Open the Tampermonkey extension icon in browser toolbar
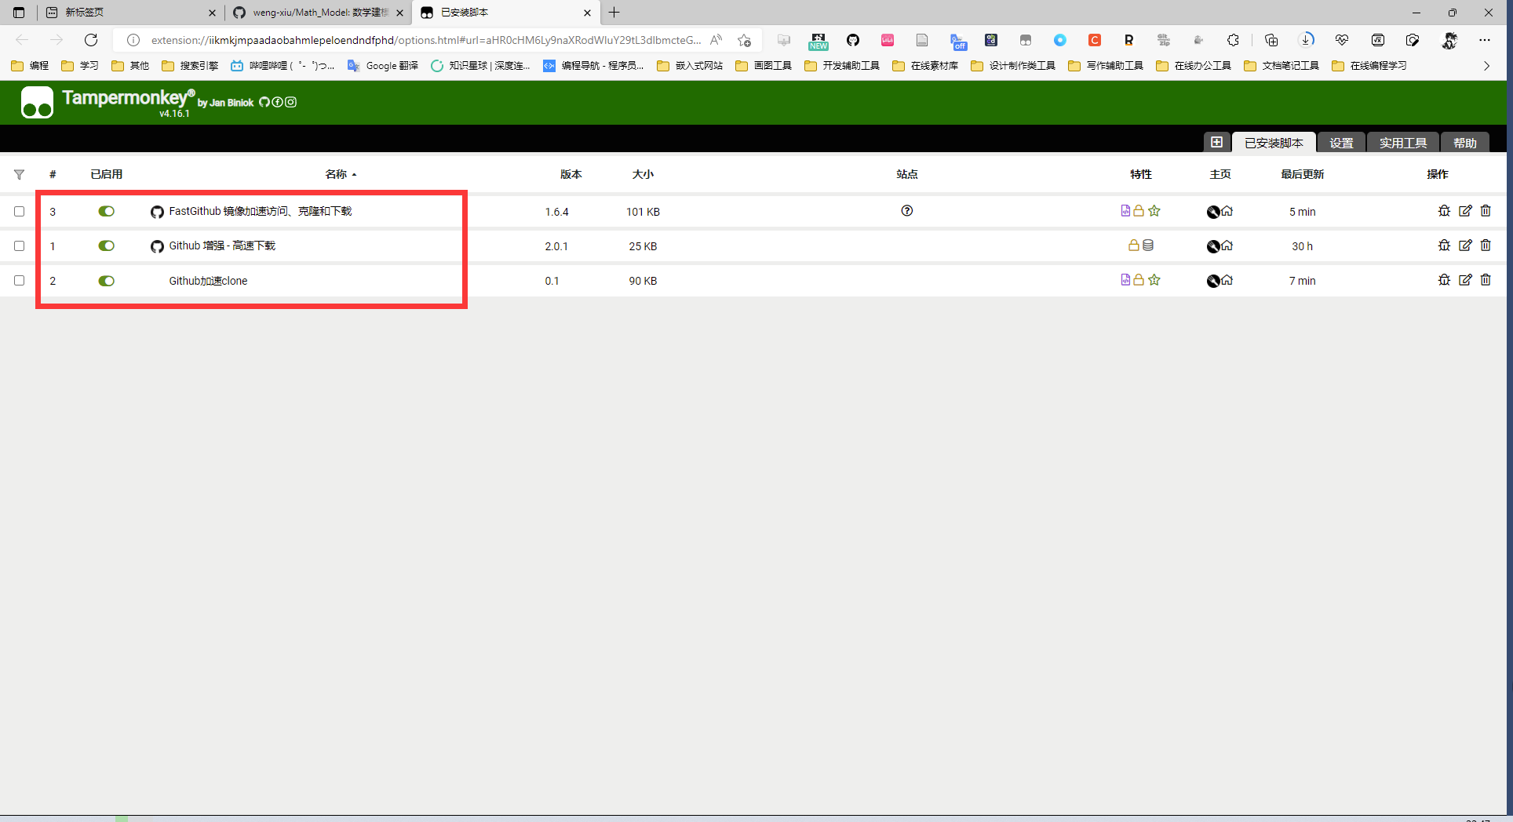The width and height of the screenshot is (1513, 822). coord(1026,40)
